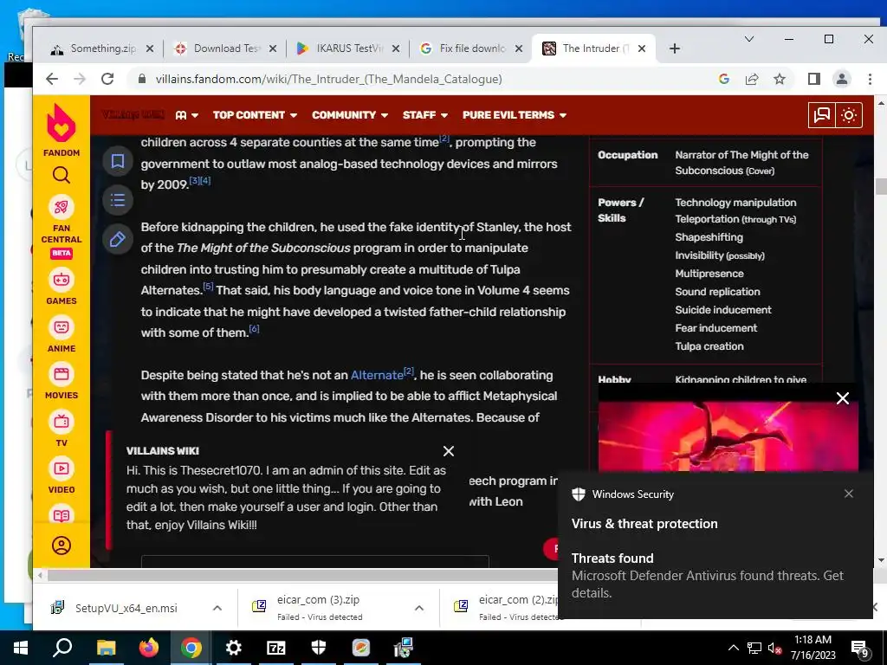Dismiss the Windows Security notification
This screenshot has height=665, width=887.
coord(849,494)
